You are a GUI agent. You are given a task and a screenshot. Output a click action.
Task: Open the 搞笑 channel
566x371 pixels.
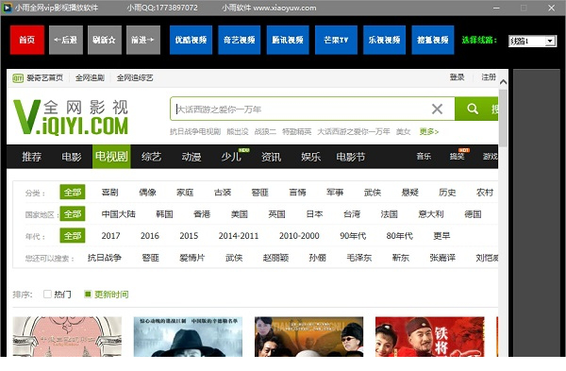click(457, 157)
